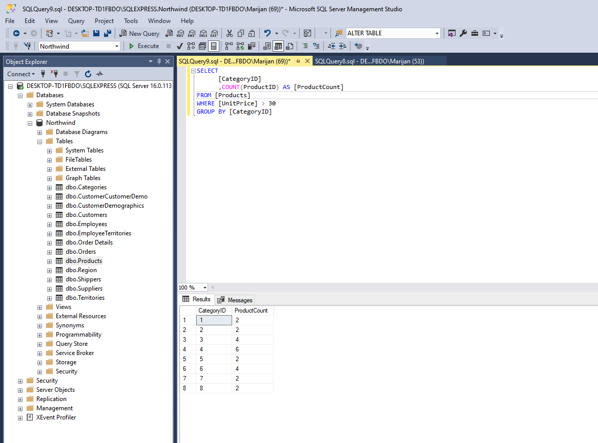
Task: Open a Database Engine Query icon
Action: click(x=169, y=33)
